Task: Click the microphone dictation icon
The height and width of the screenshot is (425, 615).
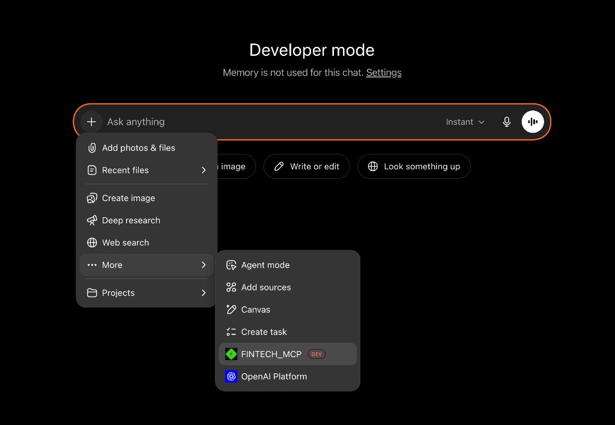Action: (x=506, y=122)
